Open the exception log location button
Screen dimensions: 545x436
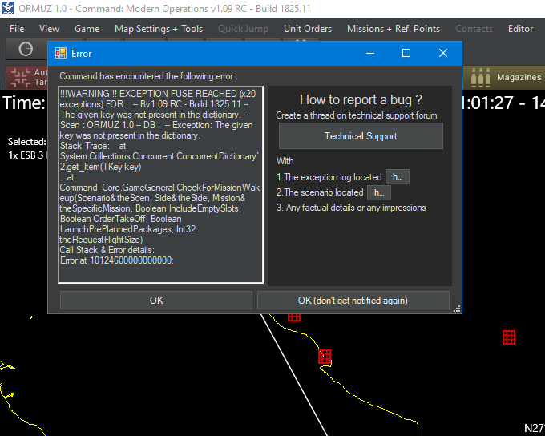(398, 177)
